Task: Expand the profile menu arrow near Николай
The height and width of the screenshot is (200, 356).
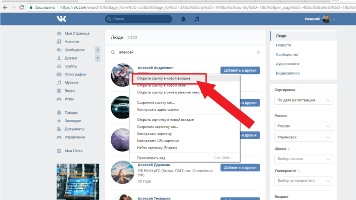Action: click(334, 19)
